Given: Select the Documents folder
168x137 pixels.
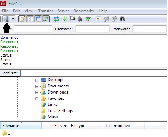Looking at the screenshot, I should 58,86.
